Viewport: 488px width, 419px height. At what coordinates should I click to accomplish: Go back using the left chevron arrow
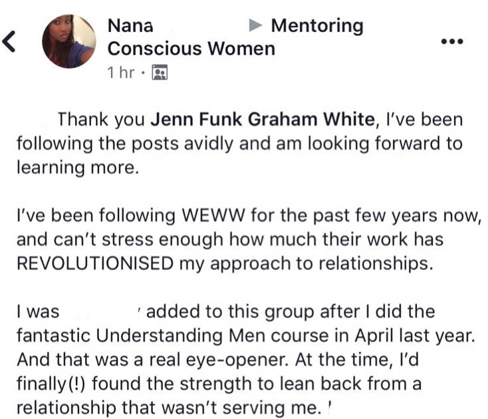click(x=9, y=41)
